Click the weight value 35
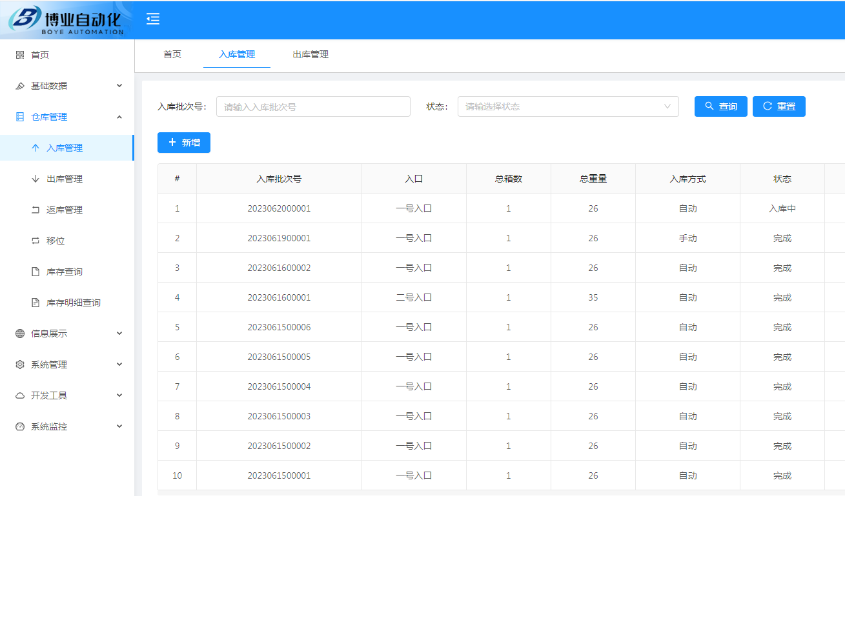Screen dimensions: 845x629 pos(593,297)
